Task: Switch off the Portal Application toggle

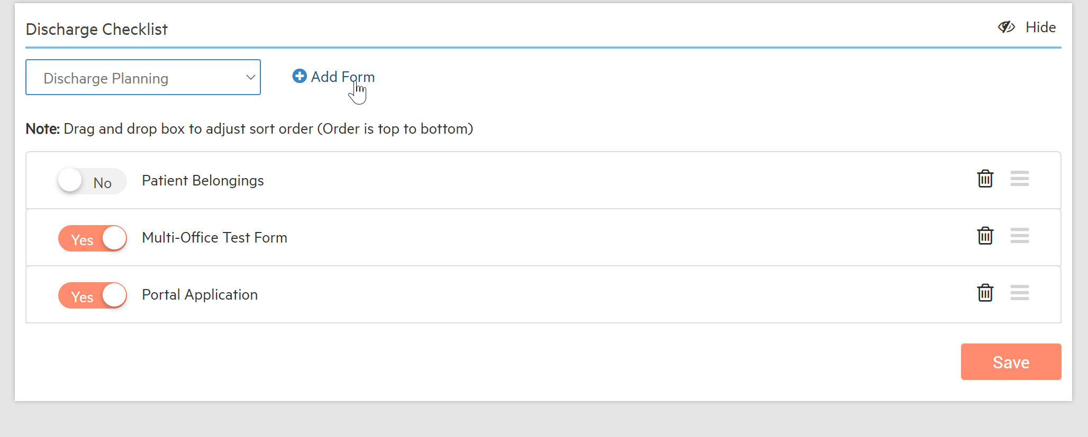Action: [93, 295]
